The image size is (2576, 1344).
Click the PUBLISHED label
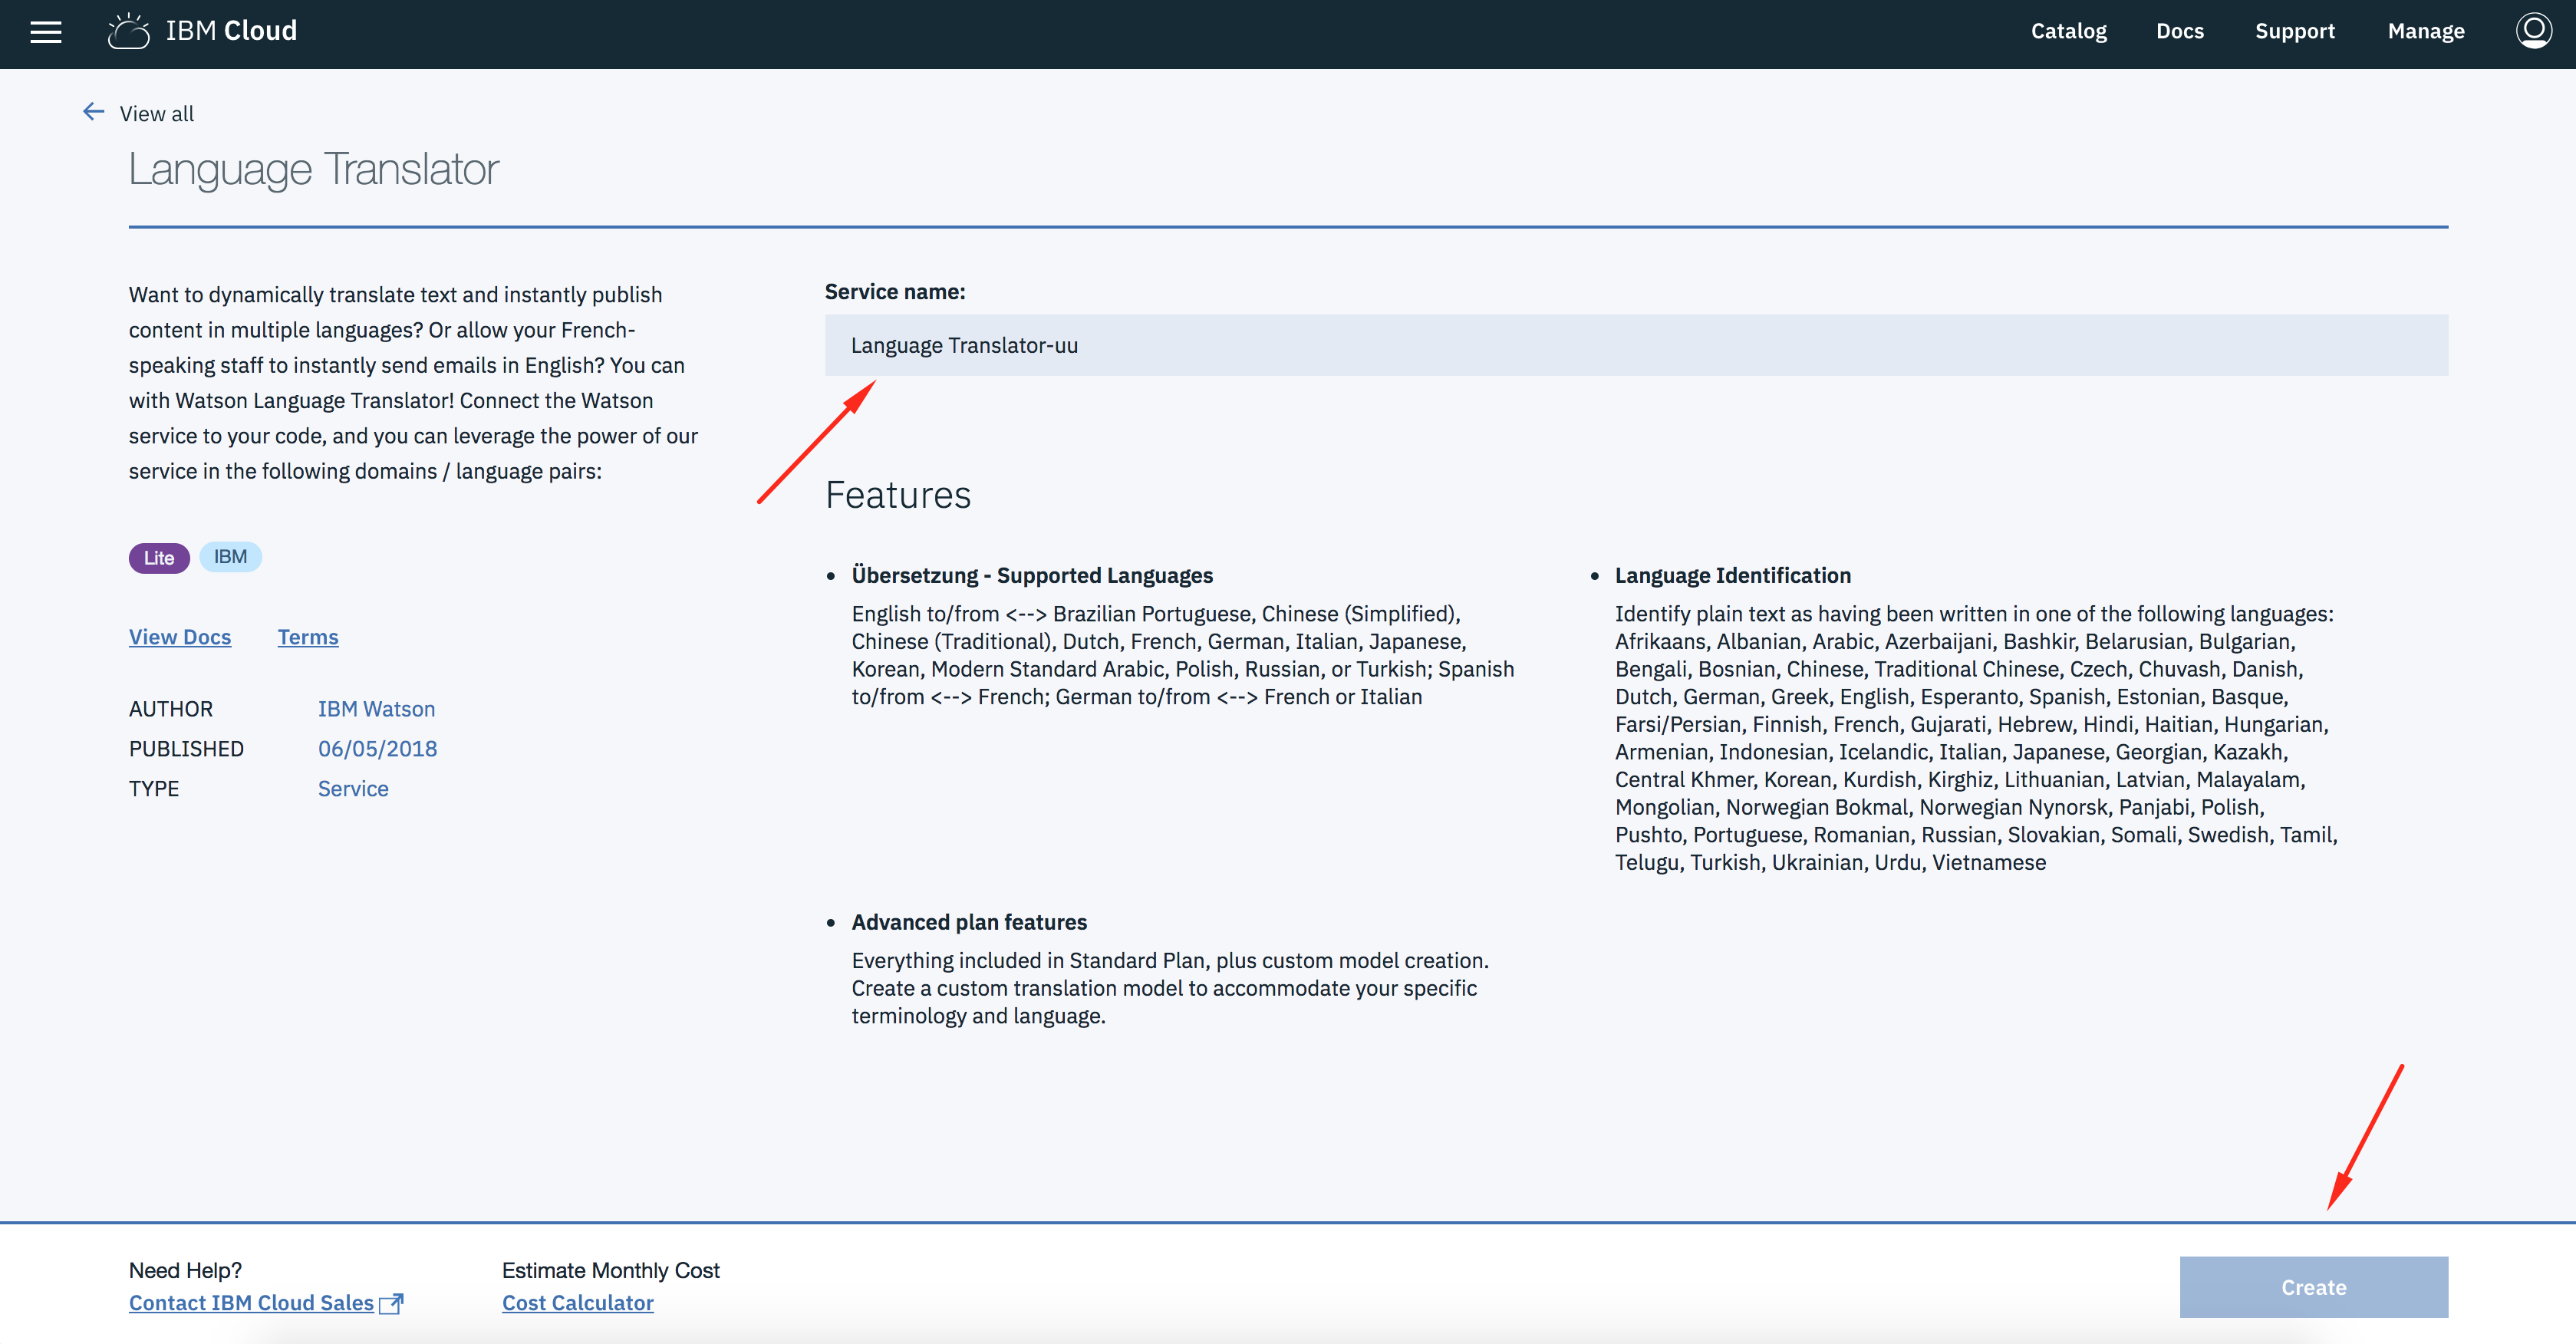pos(186,749)
